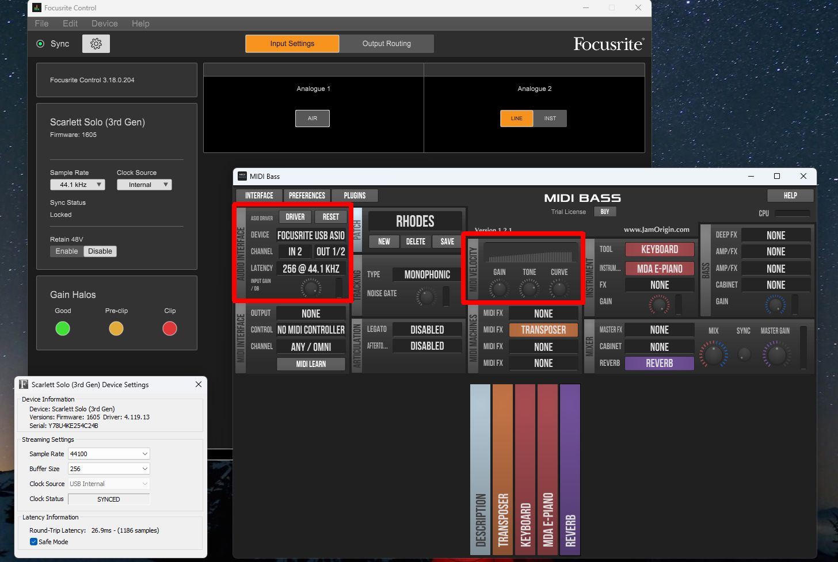Toggle the Safe Mode checkbox

[33, 542]
